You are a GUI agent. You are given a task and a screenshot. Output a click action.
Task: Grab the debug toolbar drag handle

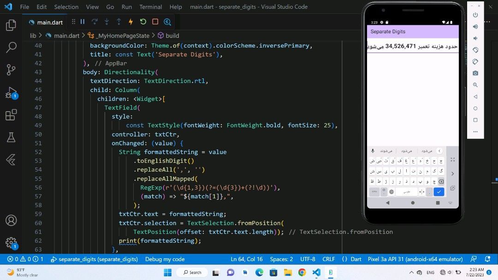pos(74,22)
